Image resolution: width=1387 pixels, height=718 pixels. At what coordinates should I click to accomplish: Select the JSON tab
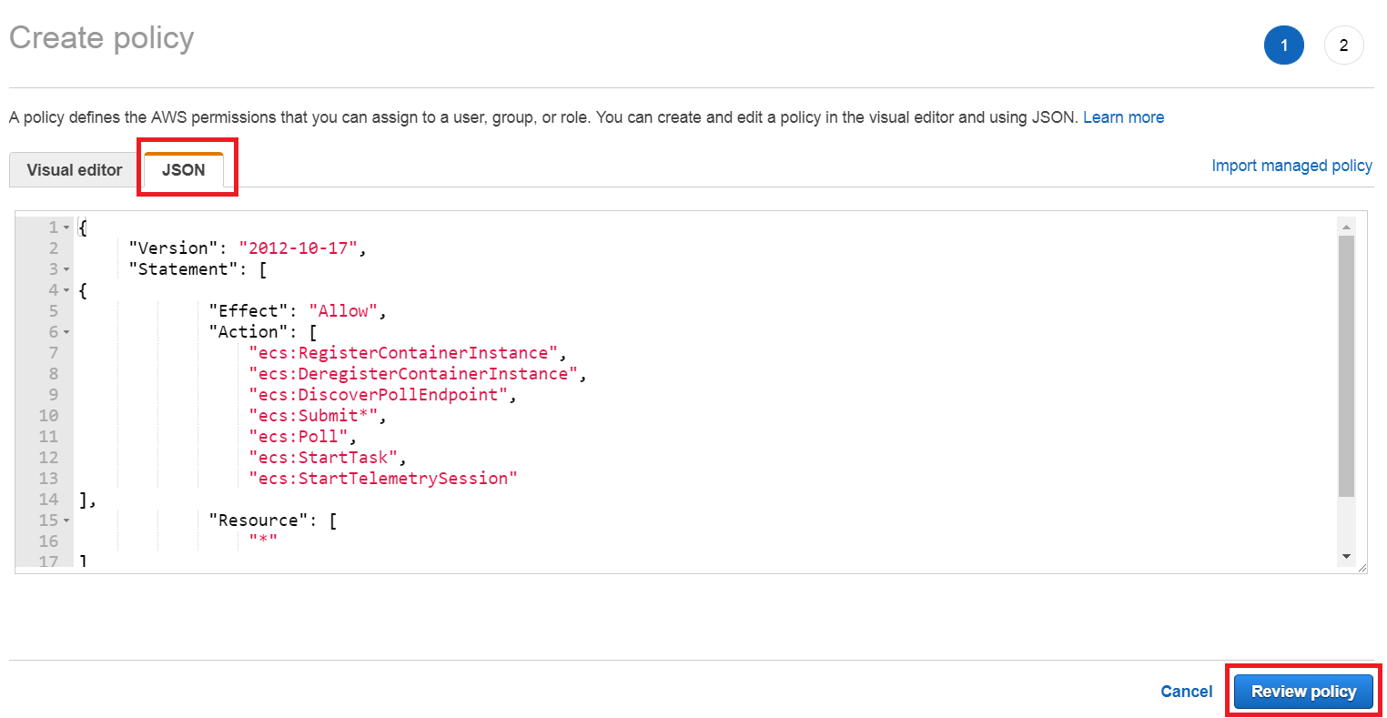point(185,169)
